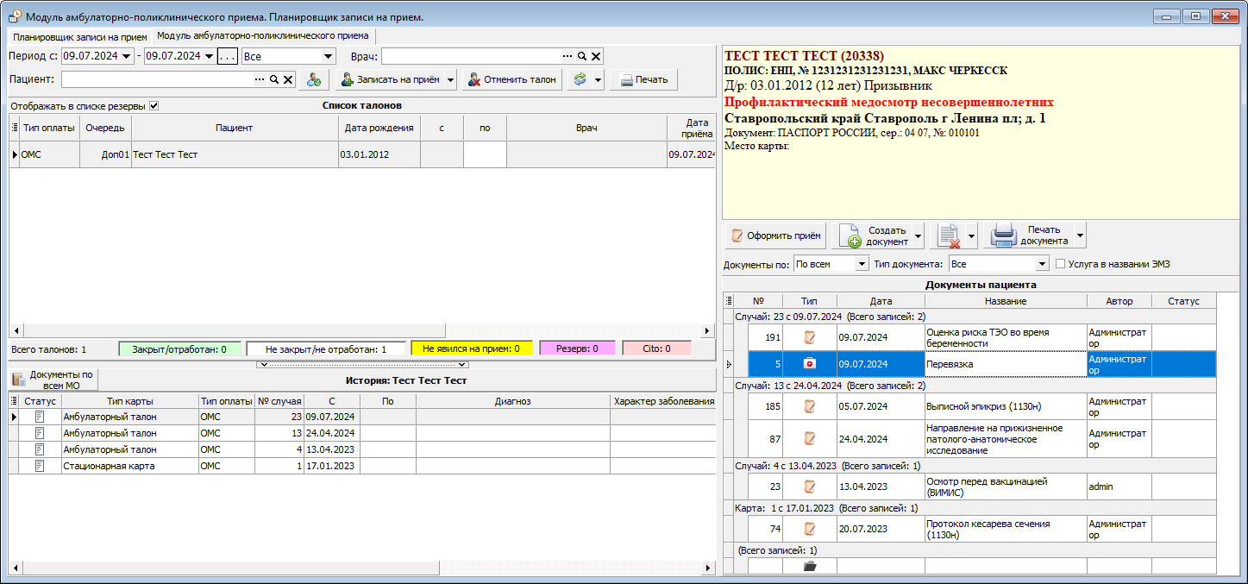This screenshot has width=1248, height=584.
Task: Click the magnifier search icon in Врач field
Action: click(582, 56)
